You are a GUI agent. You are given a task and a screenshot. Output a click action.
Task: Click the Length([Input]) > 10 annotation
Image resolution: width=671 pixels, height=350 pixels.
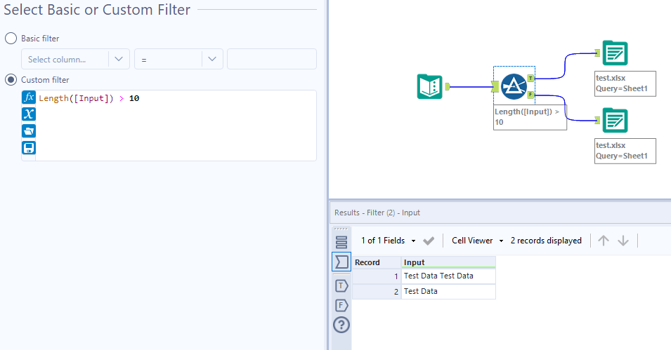530,117
